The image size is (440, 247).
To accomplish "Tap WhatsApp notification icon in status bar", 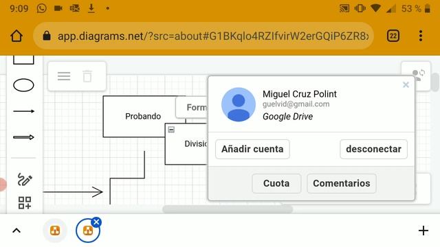I will pos(41,8).
